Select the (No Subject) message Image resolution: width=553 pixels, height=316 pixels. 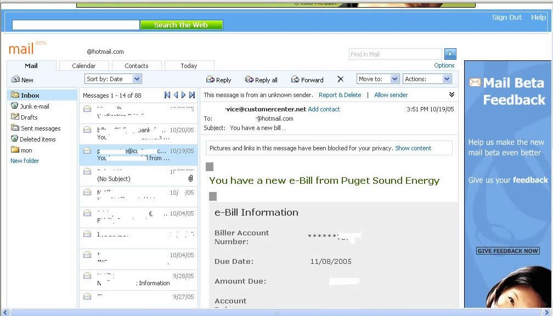coord(138,176)
